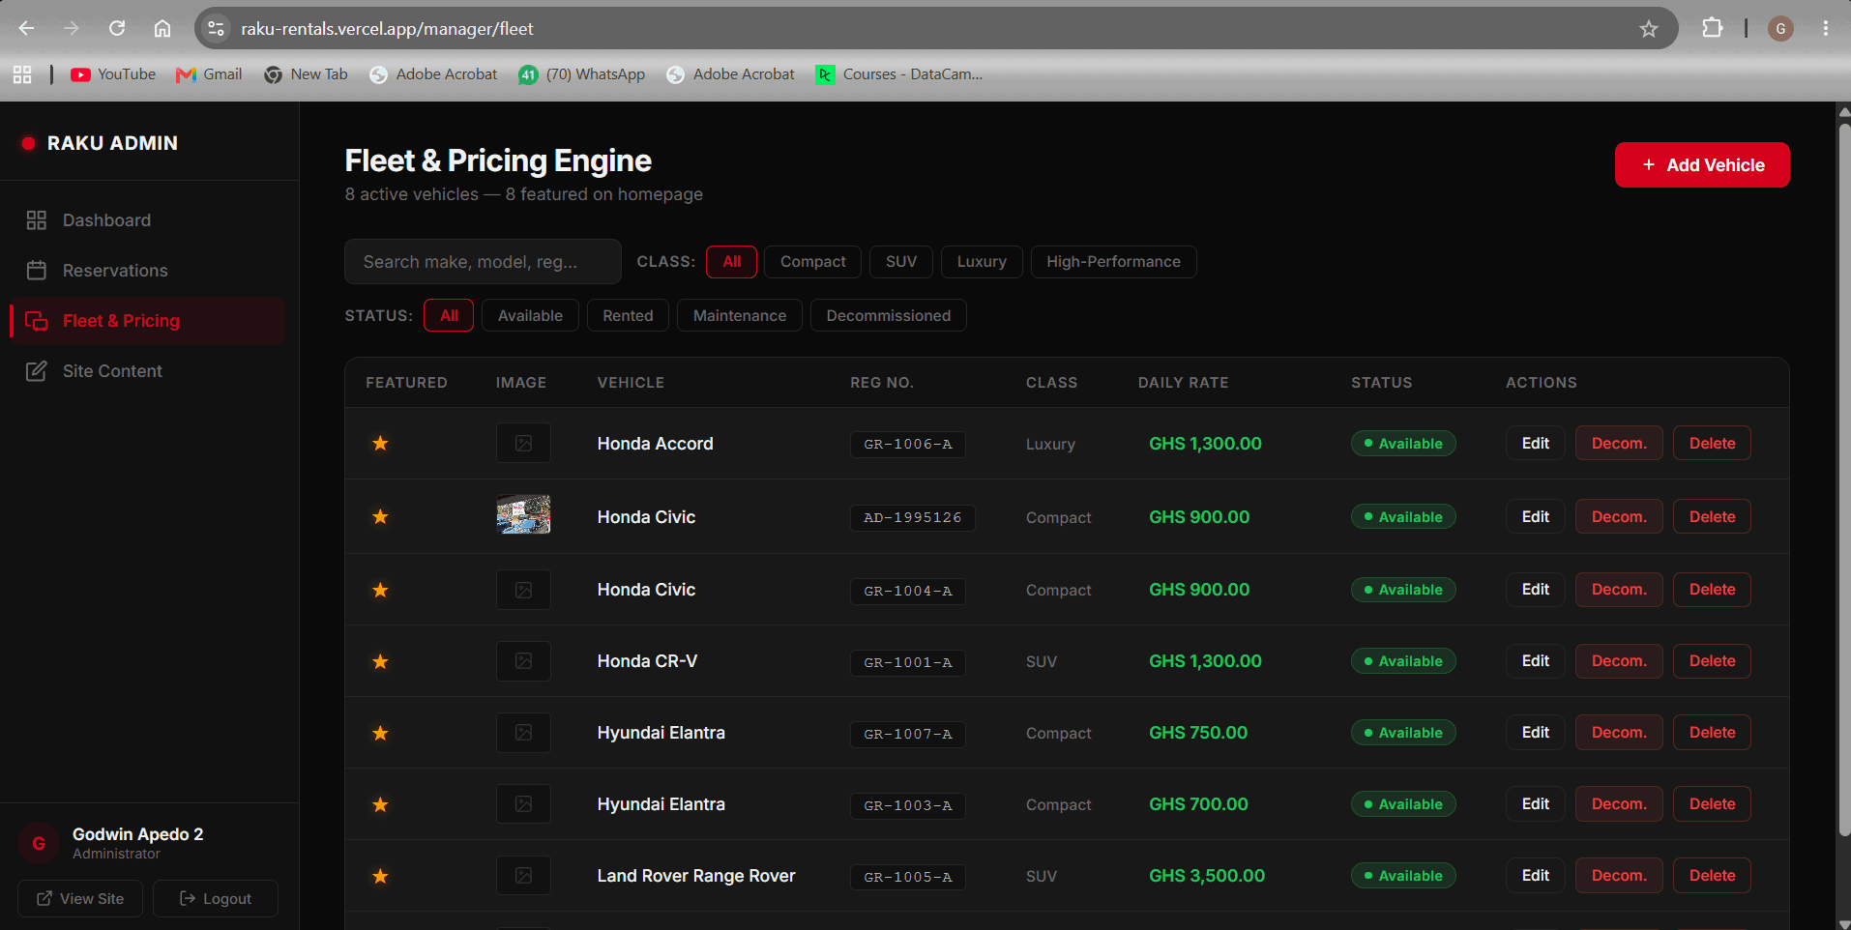Open Courses - DataCamp bookmark
Image resolution: width=1851 pixels, height=930 pixels.
(899, 74)
